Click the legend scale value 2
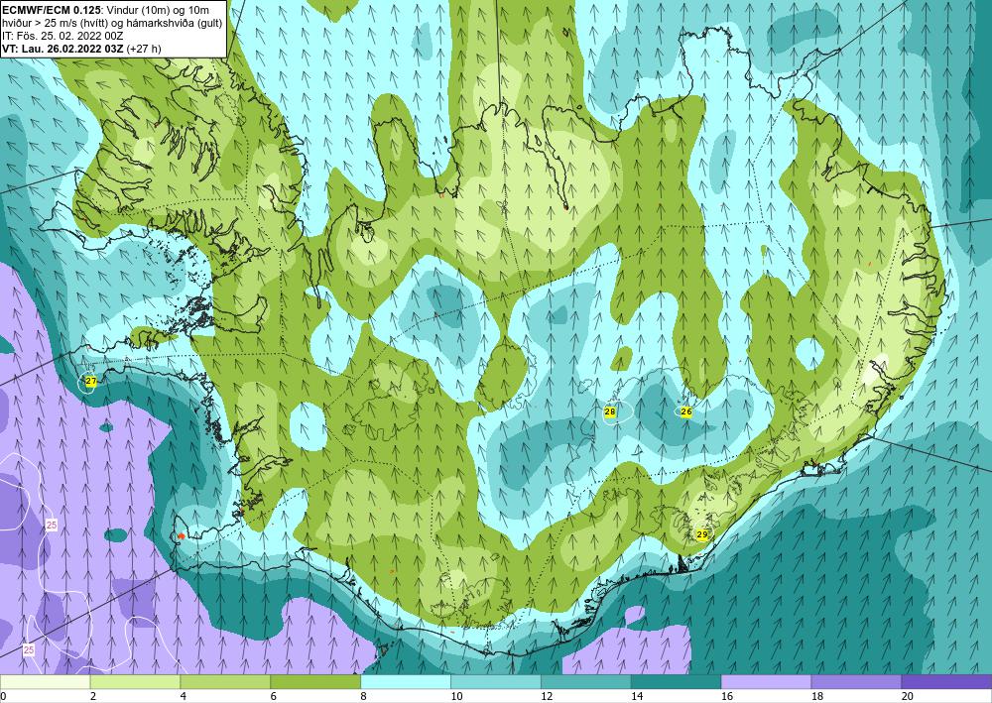 (x=93, y=697)
